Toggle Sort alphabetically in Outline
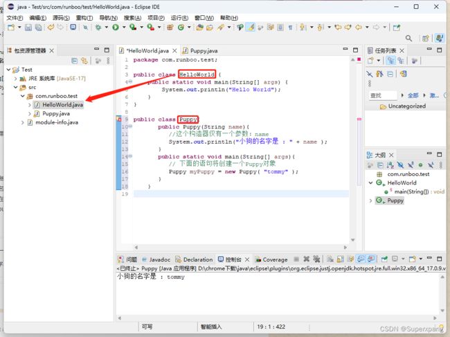The image size is (450, 337). pos(390,165)
